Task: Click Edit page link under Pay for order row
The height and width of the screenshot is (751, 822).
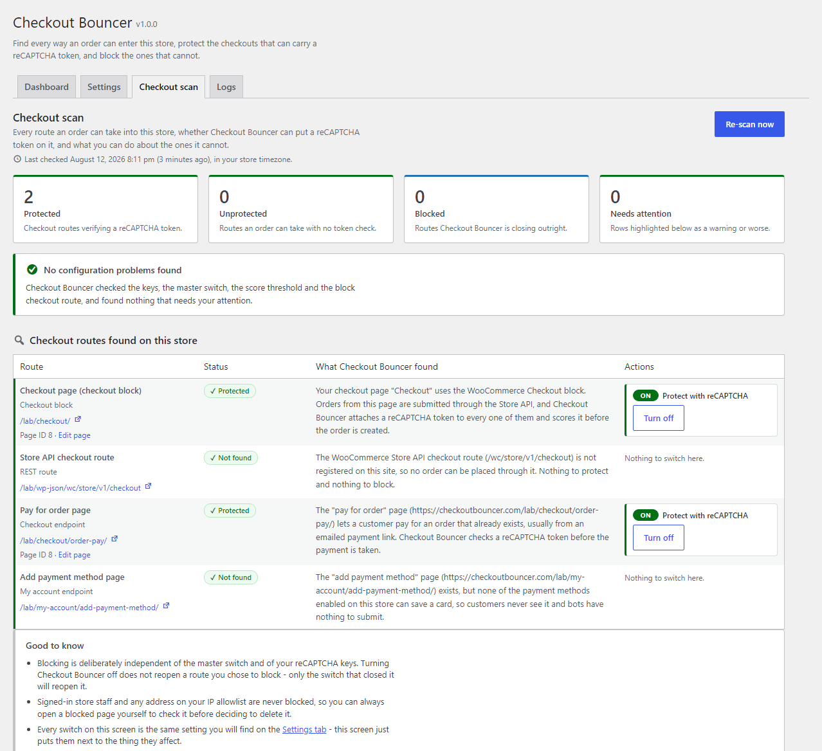Action: point(75,555)
